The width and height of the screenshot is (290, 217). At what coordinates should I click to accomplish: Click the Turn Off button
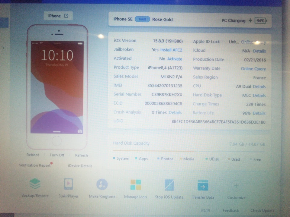coord(57,155)
